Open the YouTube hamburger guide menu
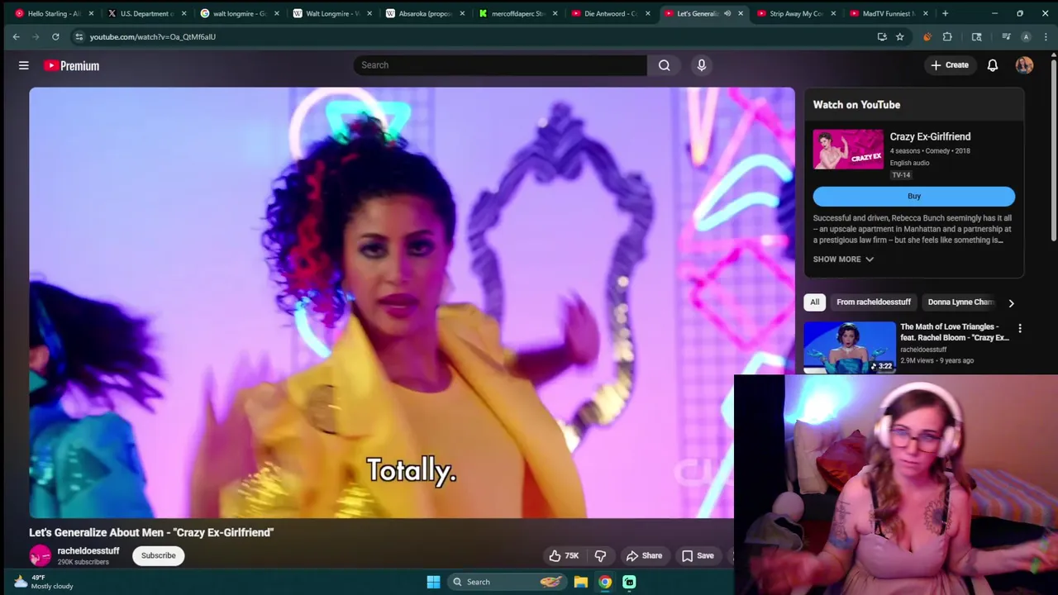1058x595 pixels. pos(24,65)
